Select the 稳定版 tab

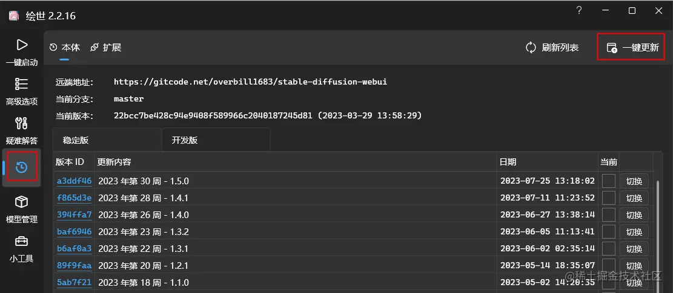pyautogui.click(x=107, y=140)
